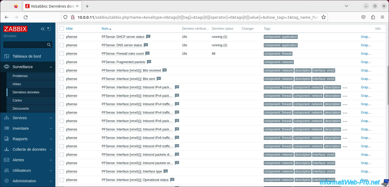Click the sidebar search input field

[25, 45]
